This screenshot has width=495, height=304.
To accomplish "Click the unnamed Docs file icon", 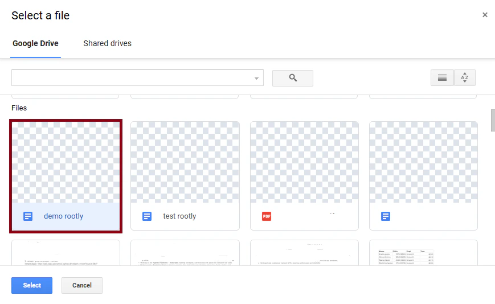I will 386,216.
